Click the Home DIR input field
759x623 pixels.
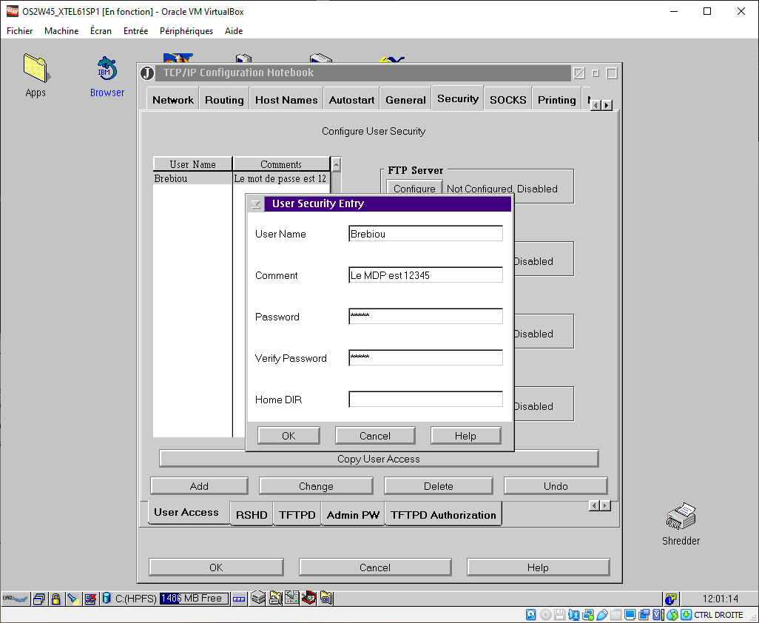(425, 400)
